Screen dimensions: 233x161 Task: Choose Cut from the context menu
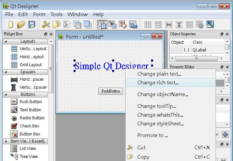[x=171, y=148]
